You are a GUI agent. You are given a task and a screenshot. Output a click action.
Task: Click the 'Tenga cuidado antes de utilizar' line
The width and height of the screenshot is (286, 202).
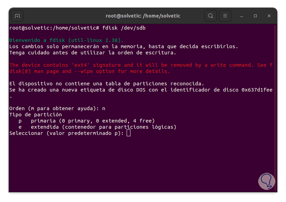coord(92,53)
